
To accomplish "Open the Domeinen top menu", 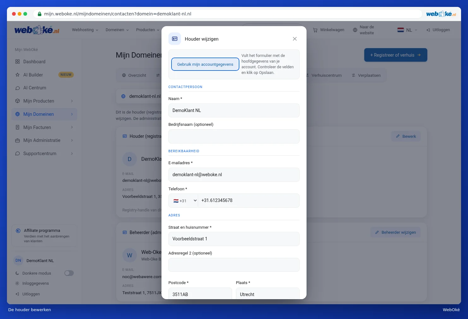I will pos(117,30).
